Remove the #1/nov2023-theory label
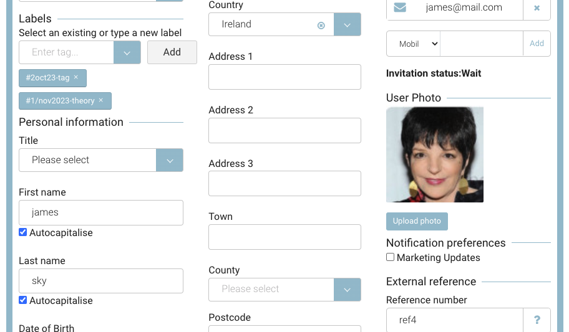This screenshot has width=569, height=332. (100, 100)
